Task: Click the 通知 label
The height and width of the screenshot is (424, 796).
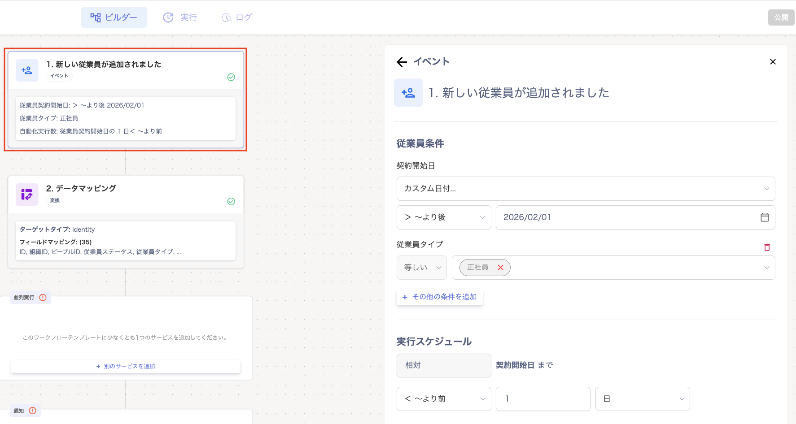Action: [18, 411]
